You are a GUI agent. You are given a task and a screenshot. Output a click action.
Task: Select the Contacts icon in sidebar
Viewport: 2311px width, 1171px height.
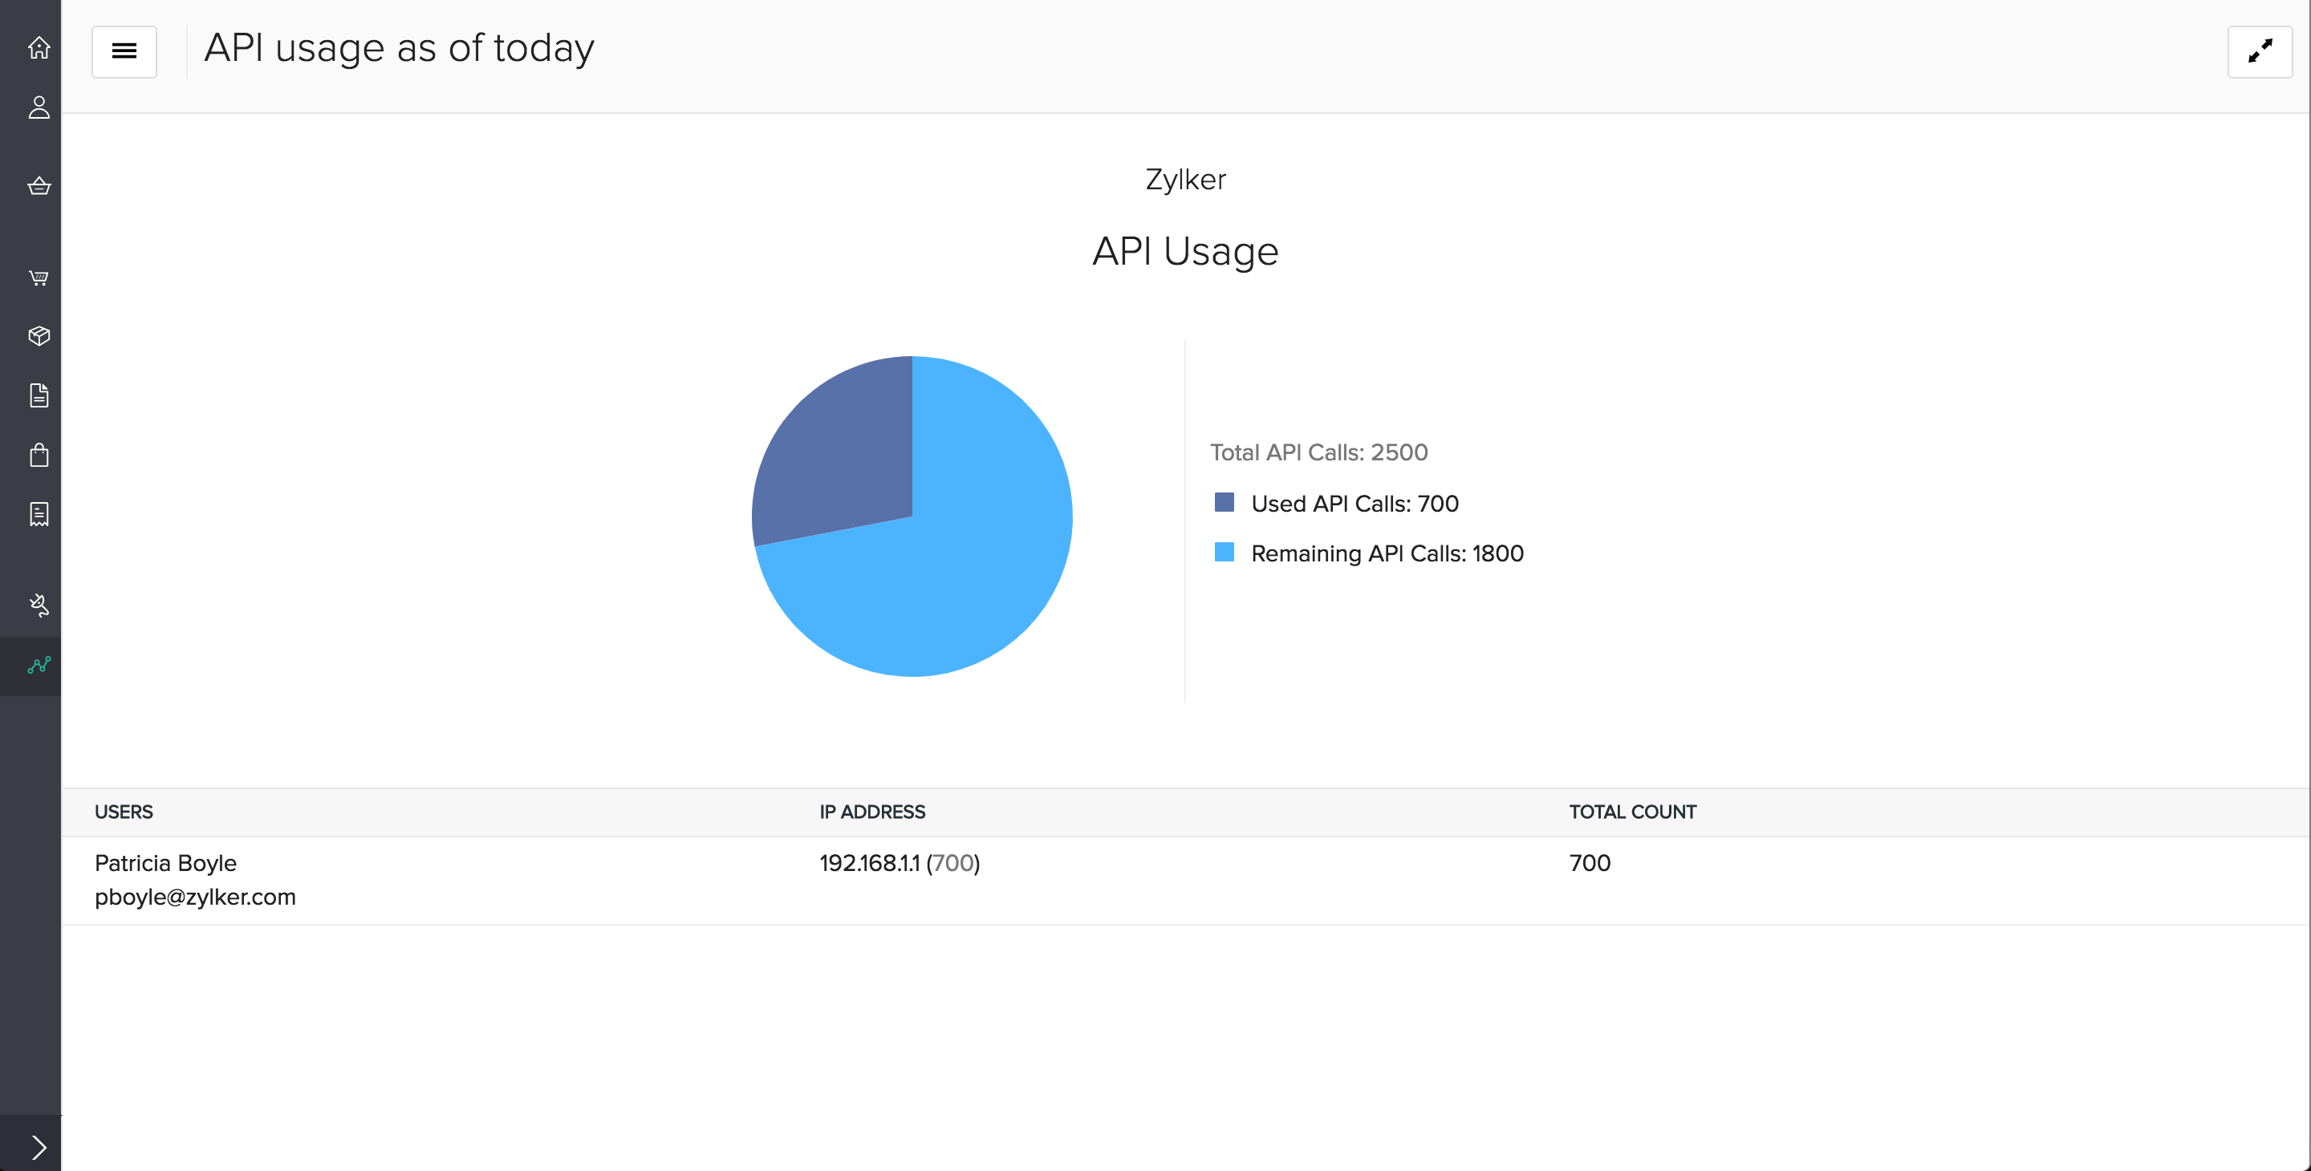click(x=39, y=107)
